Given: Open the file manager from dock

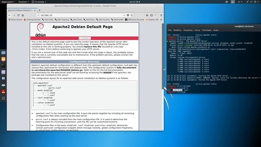Looking at the screenshot, I should click(x=3, y=53).
